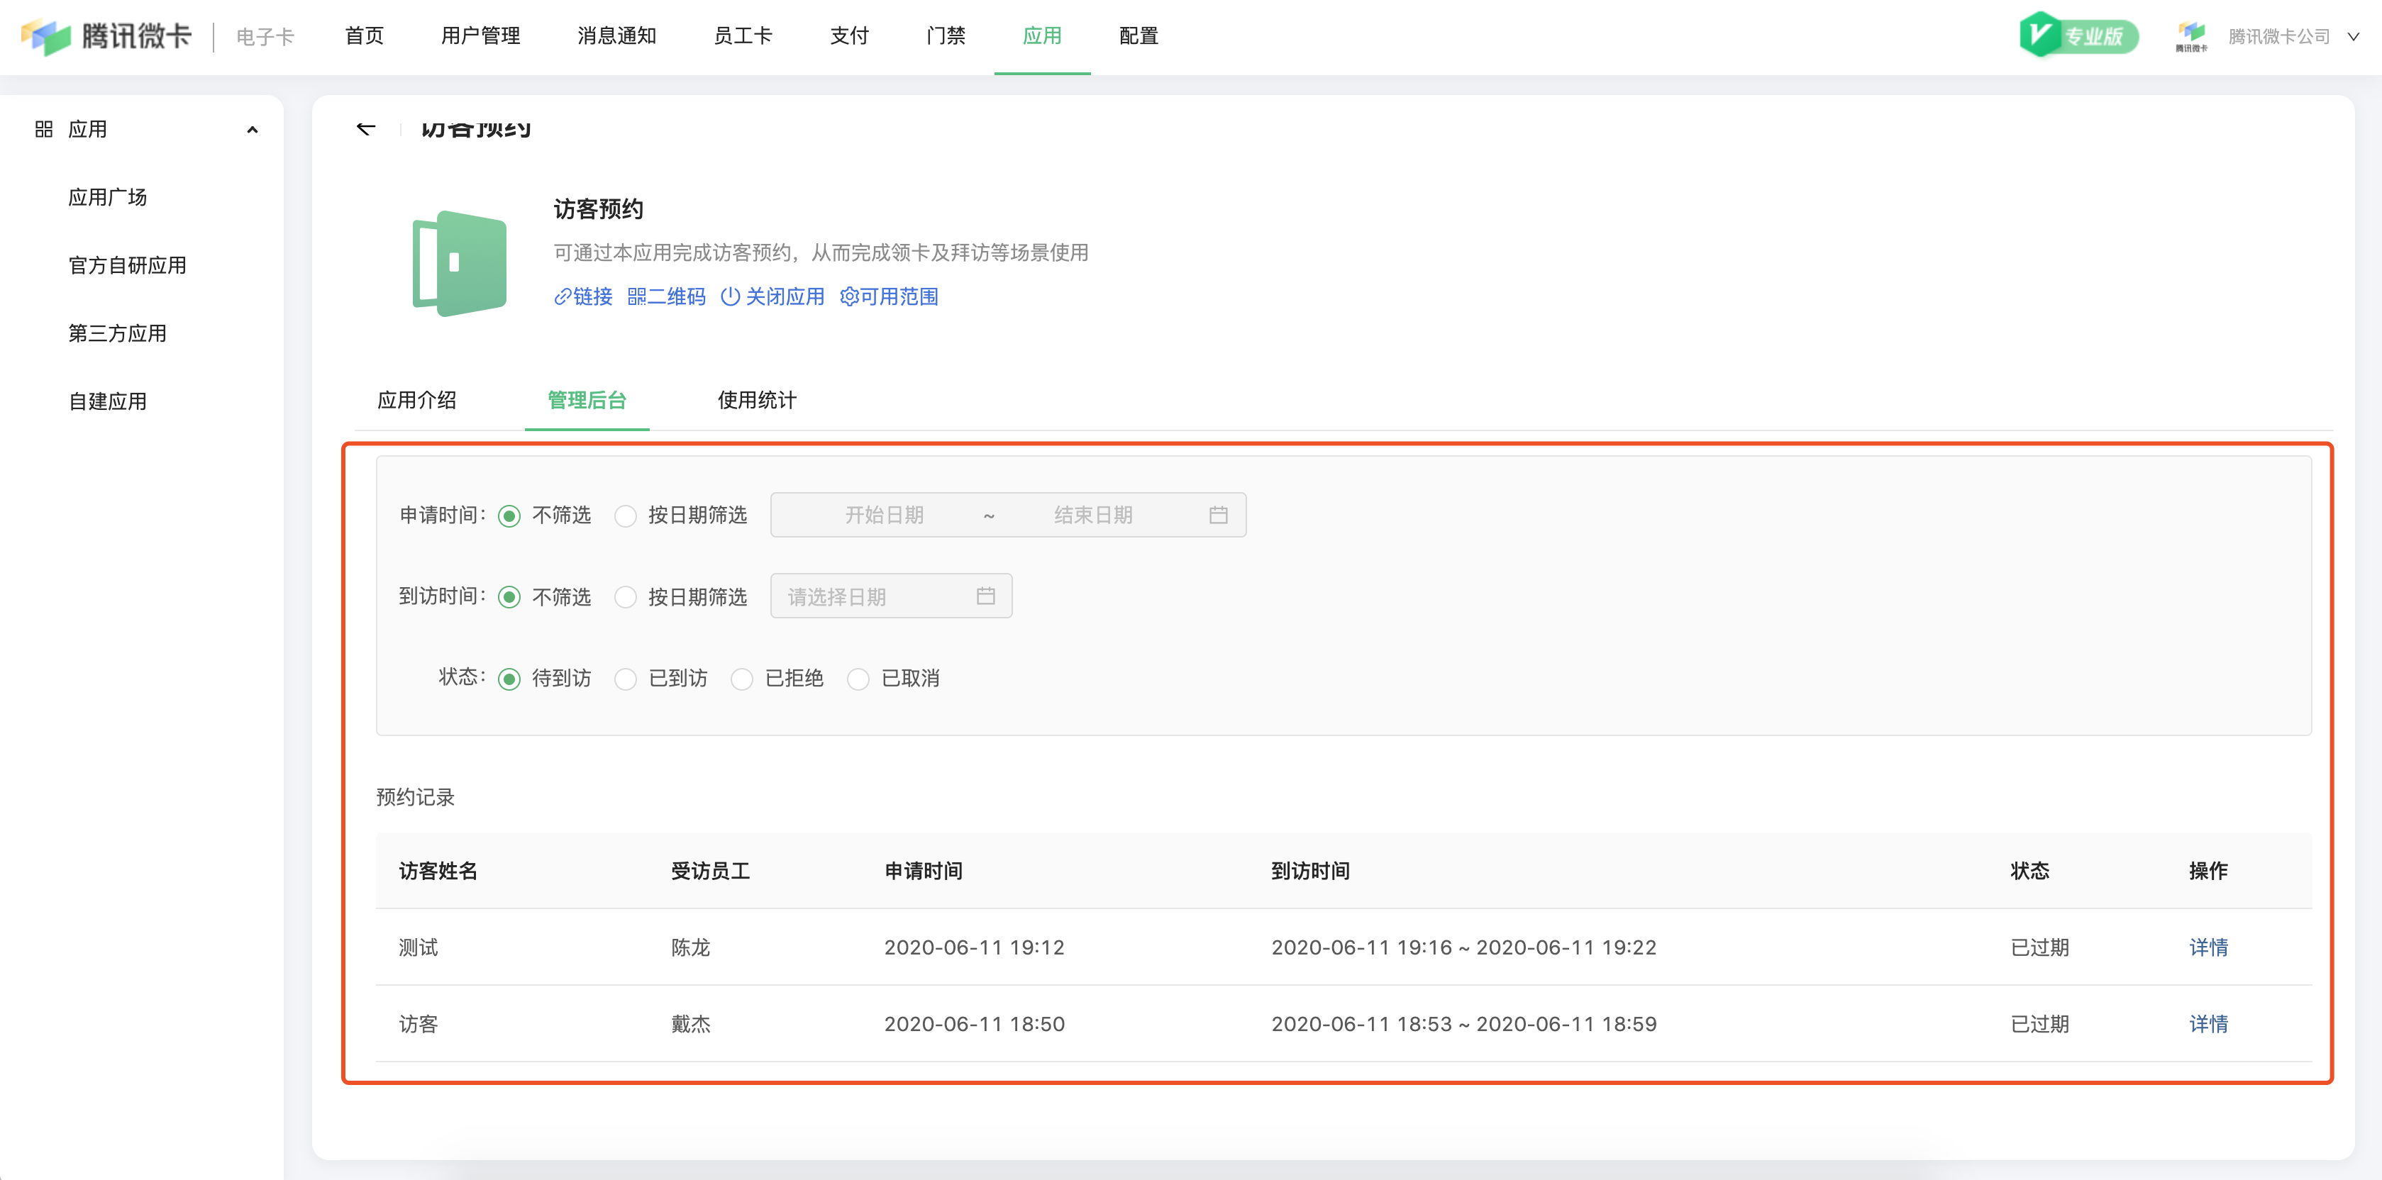Open 用户管理 in top navigation
The width and height of the screenshot is (2382, 1180).
tap(480, 36)
